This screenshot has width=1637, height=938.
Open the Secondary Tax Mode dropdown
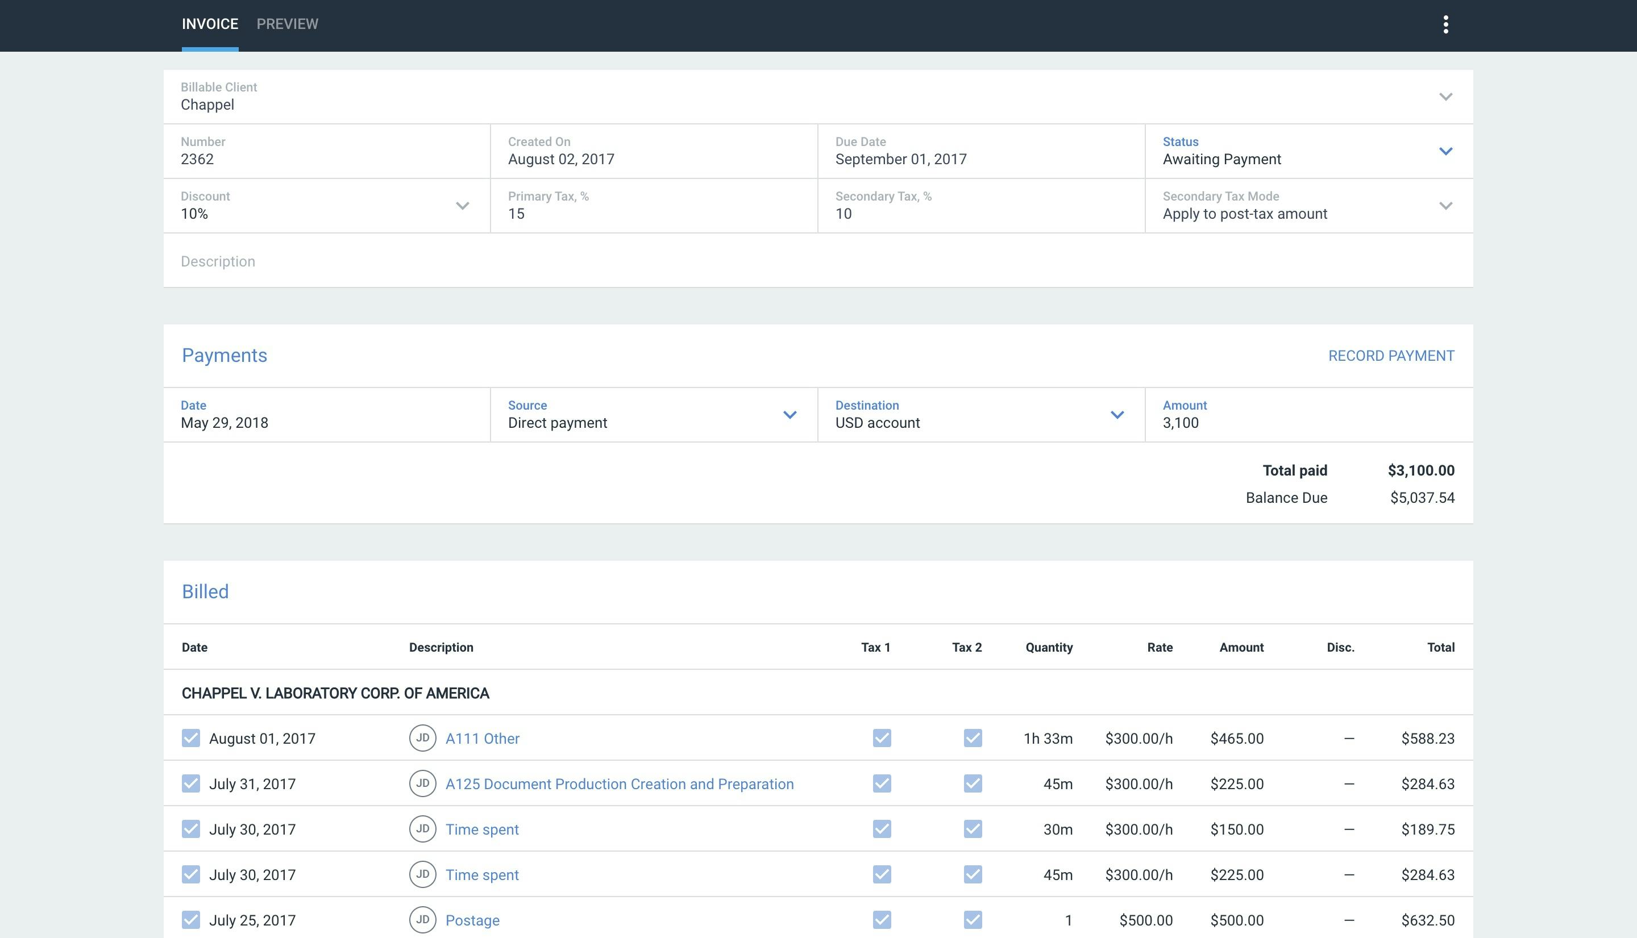pyautogui.click(x=1447, y=206)
